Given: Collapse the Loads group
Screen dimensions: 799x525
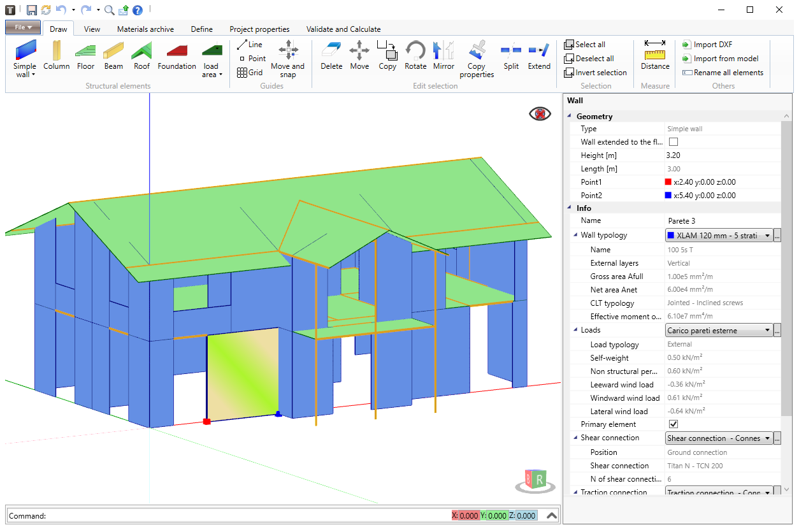Looking at the screenshot, I should pyautogui.click(x=575, y=330).
